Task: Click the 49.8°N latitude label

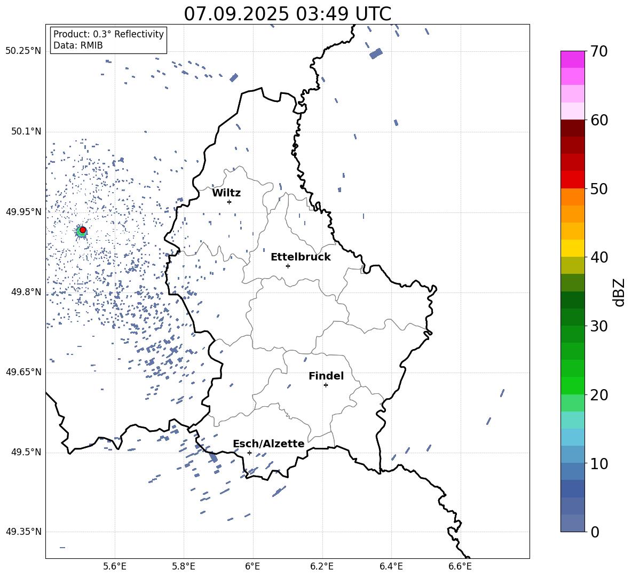Action: 26,292
